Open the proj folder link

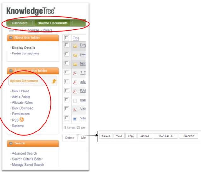pos(83,54)
